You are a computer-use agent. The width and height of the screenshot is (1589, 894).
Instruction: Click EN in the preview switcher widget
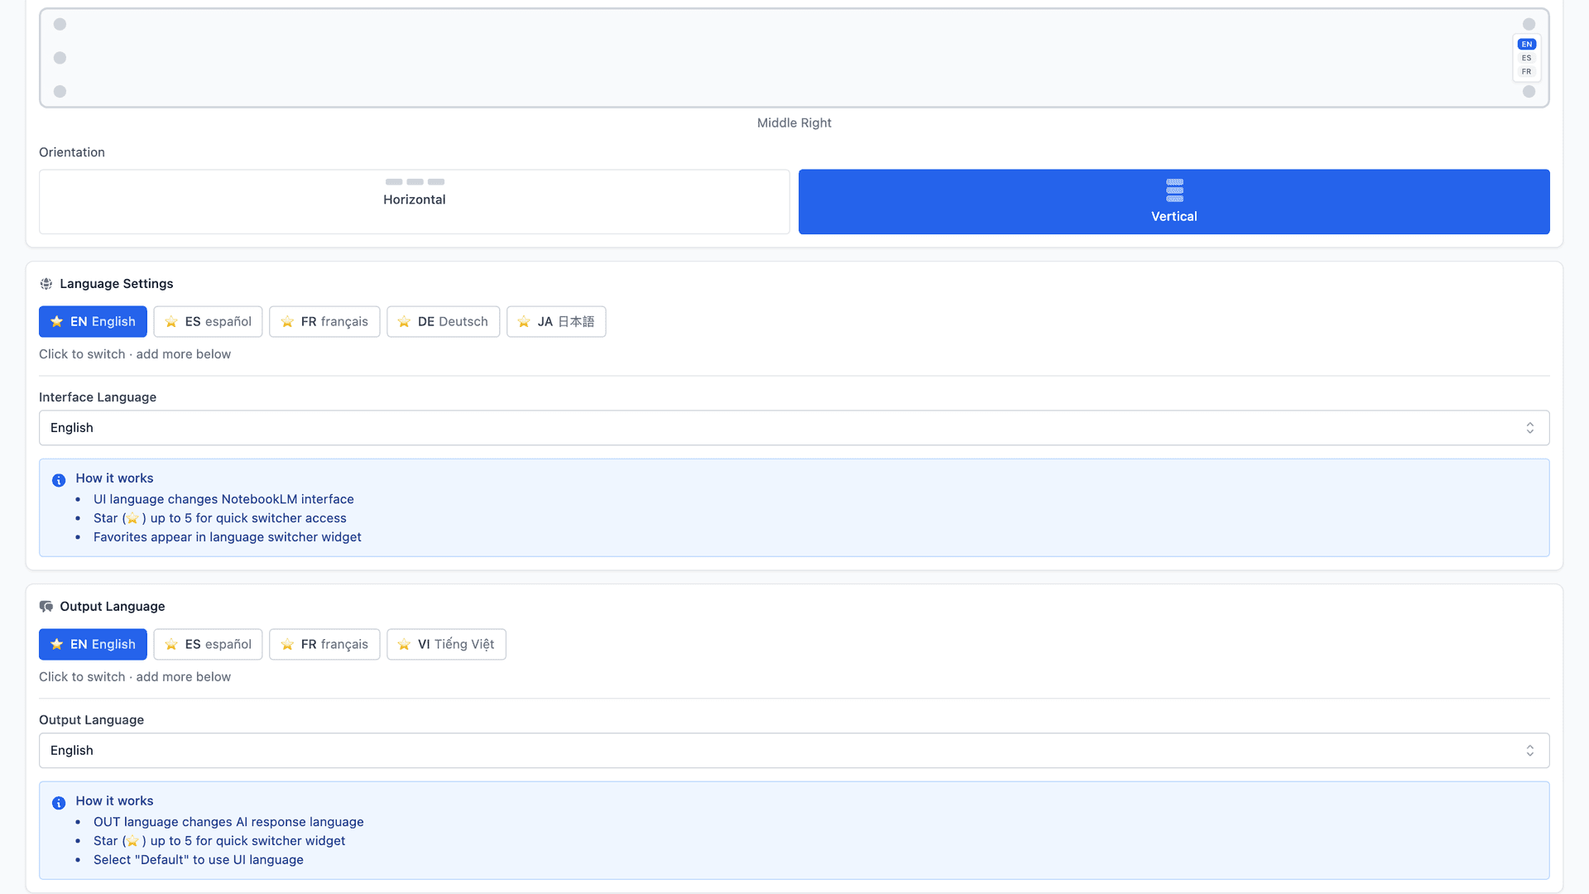tap(1526, 44)
